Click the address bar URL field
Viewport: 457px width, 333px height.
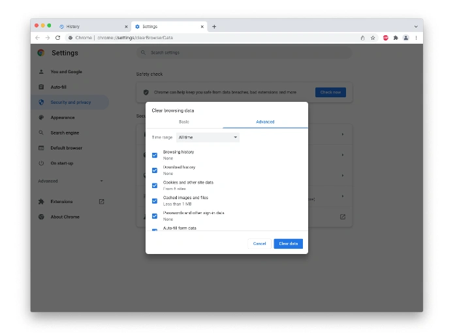(215, 38)
